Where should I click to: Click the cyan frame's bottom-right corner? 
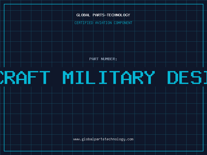tap(203, 151)
